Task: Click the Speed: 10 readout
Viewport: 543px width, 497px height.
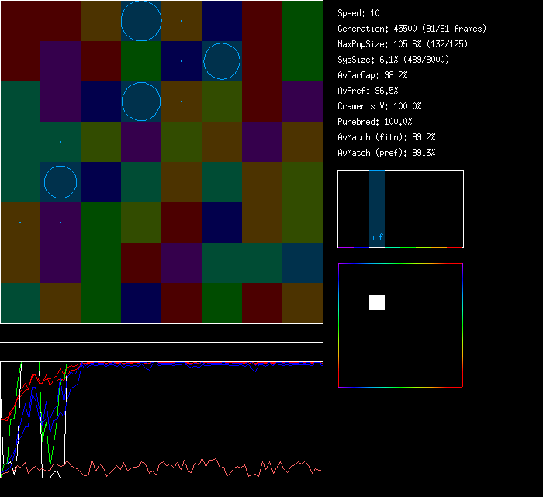Action: coord(359,13)
